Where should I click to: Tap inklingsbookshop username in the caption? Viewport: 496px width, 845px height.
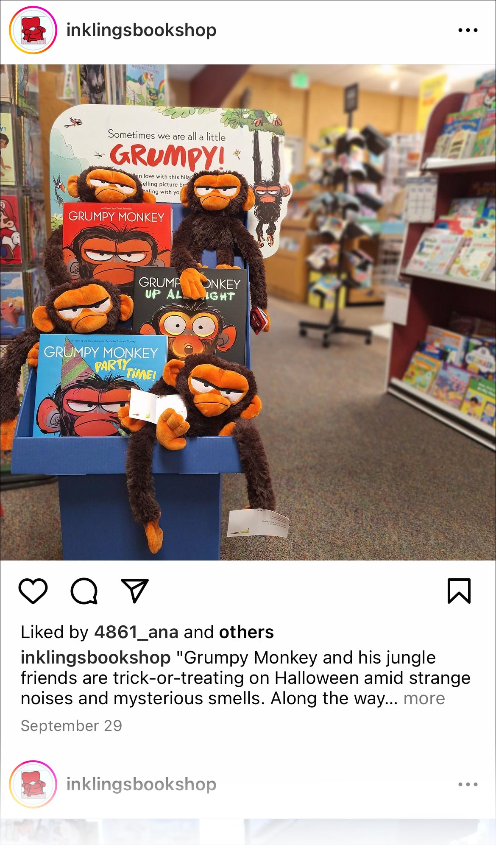[x=95, y=658]
